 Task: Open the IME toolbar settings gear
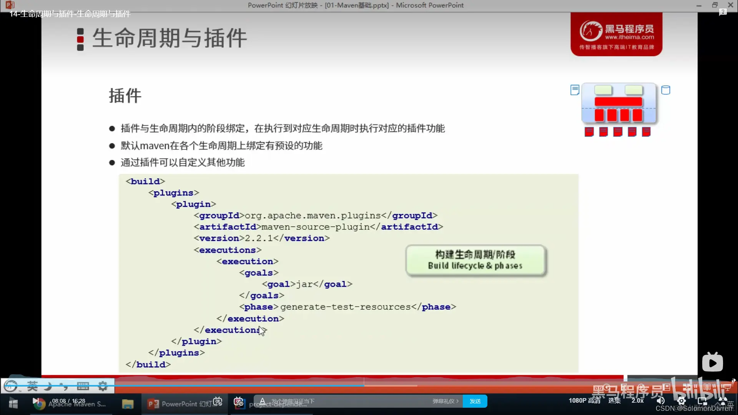(103, 386)
